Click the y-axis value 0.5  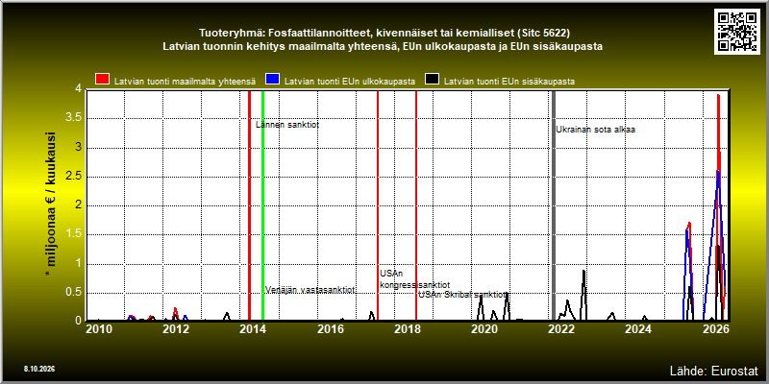(x=74, y=293)
